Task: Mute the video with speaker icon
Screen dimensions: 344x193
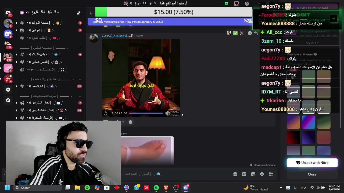Action: (x=167, y=113)
